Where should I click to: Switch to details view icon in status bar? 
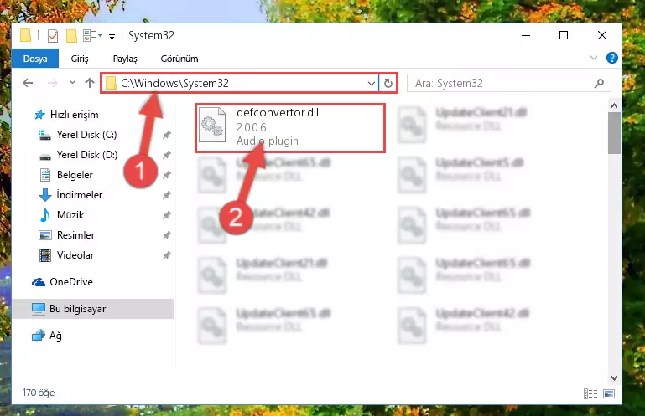pos(590,394)
